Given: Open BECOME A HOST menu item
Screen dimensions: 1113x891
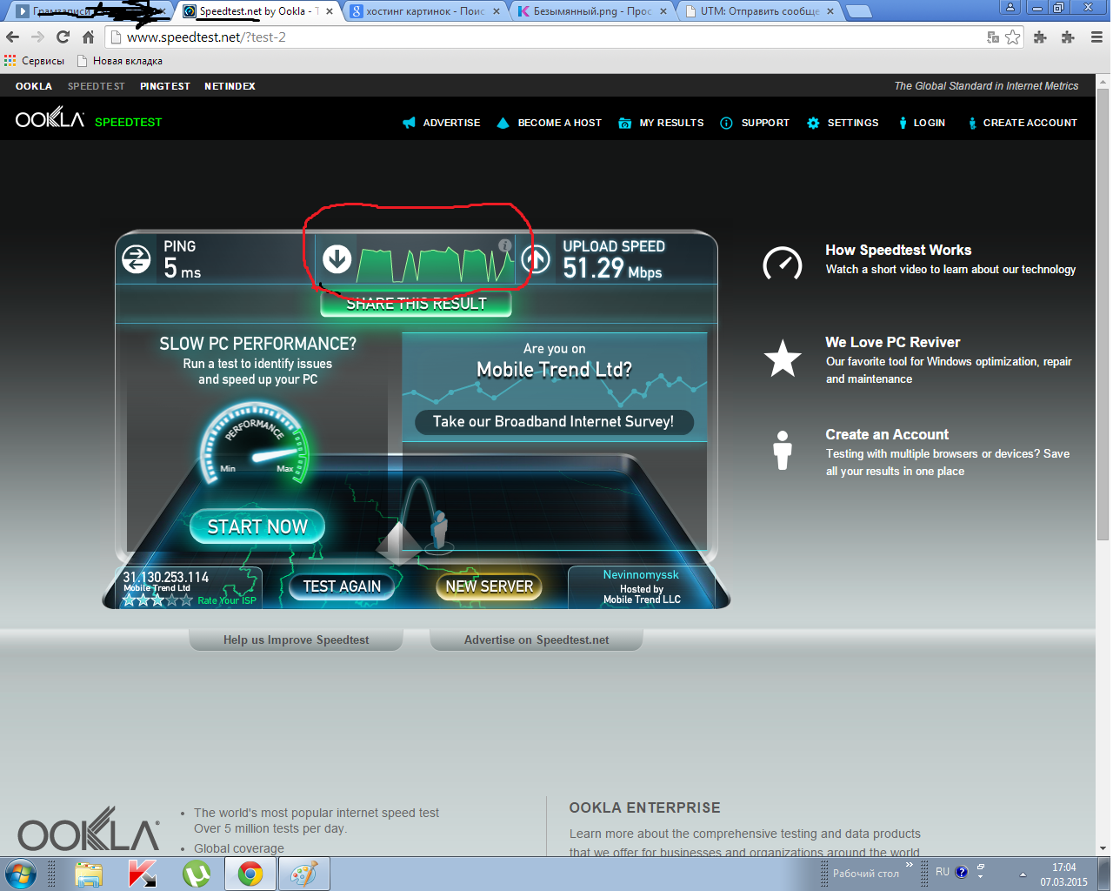Looking at the screenshot, I should point(549,123).
